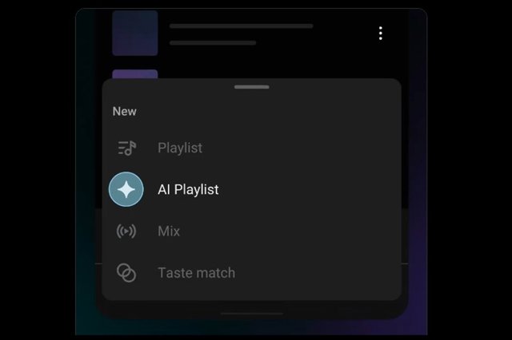Click the longer title placeholder line
The height and width of the screenshot is (340, 512).
point(242,26)
